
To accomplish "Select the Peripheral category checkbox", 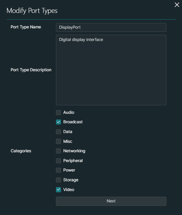I will coord(58,161).
